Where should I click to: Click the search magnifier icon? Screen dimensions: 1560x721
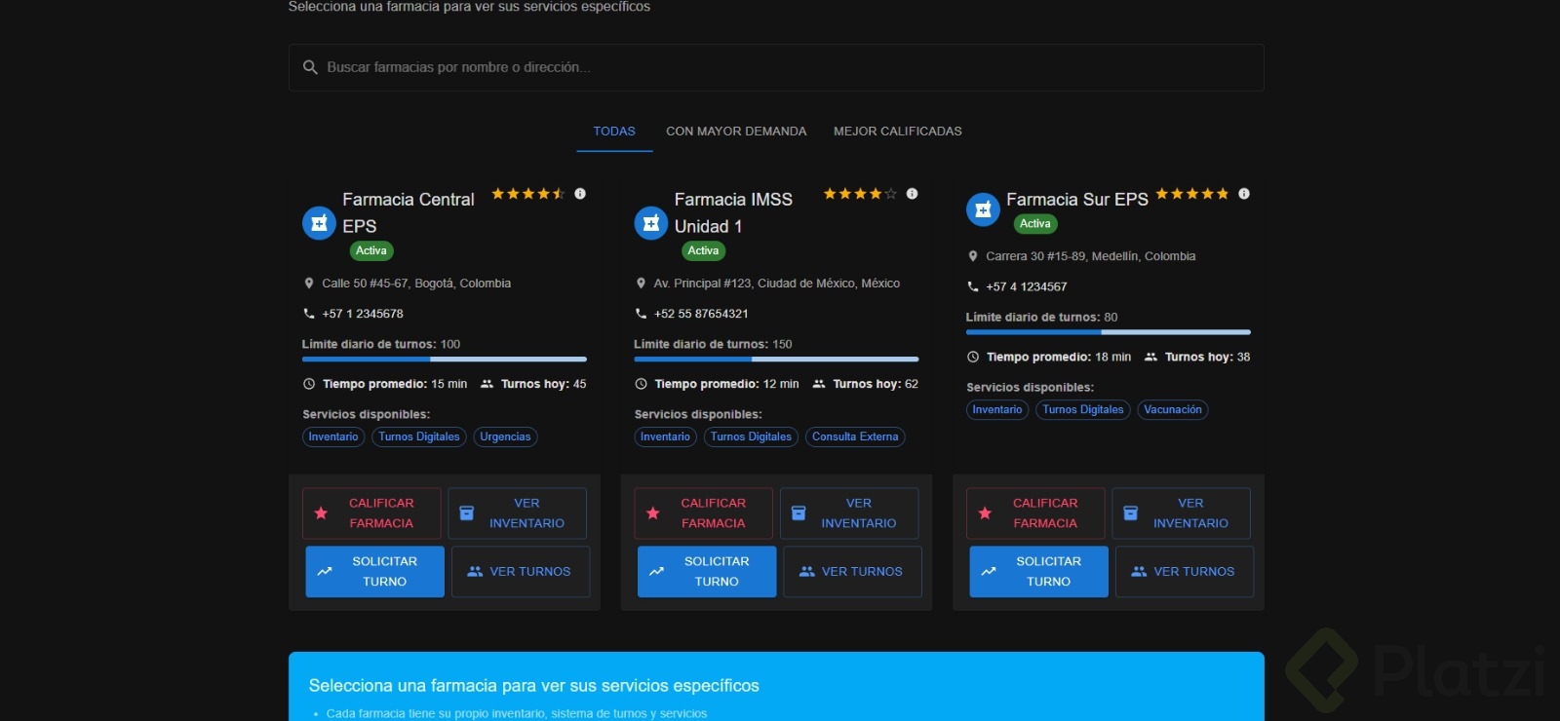point(310,67)
